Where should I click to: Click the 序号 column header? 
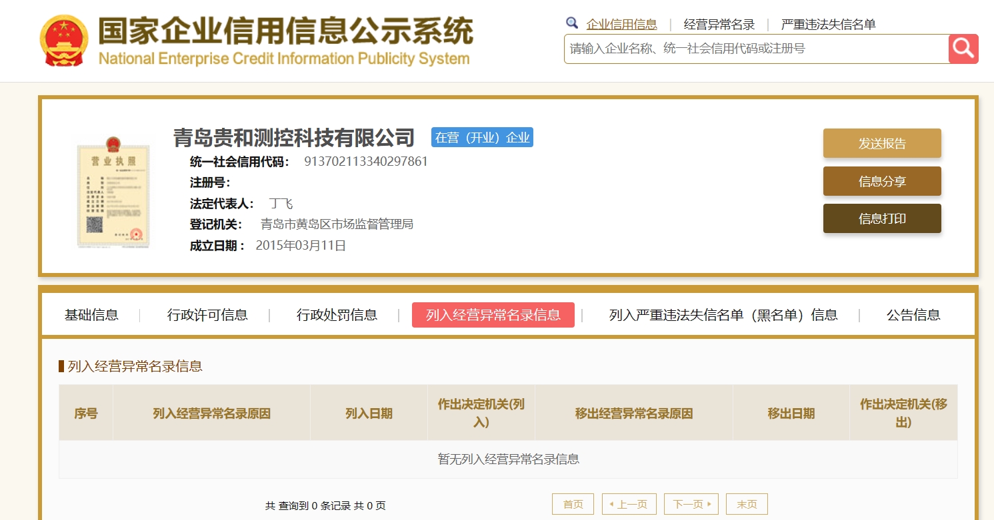(x=86, y=413)
